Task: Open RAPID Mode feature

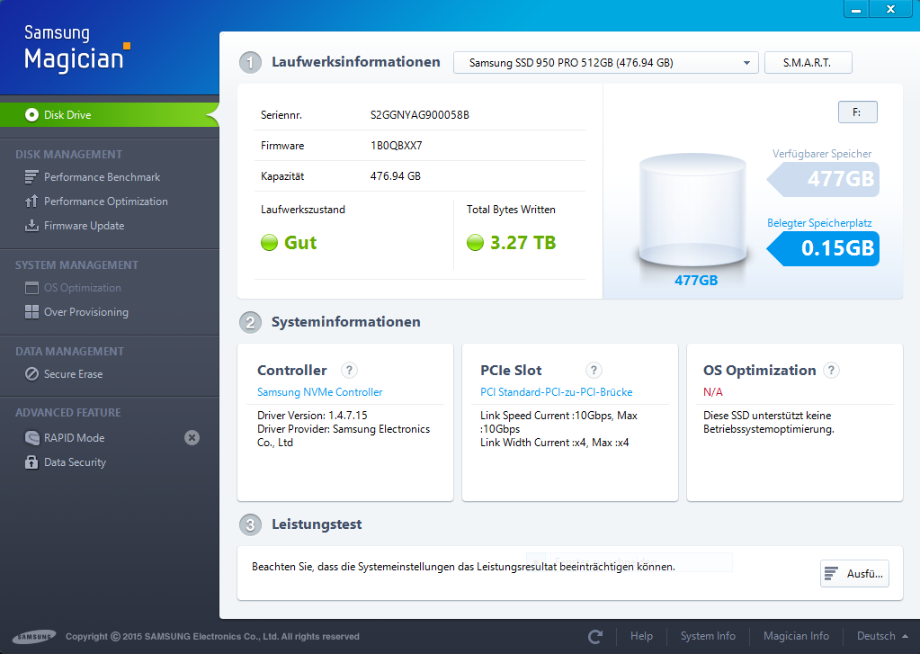Action: point(74,437)
